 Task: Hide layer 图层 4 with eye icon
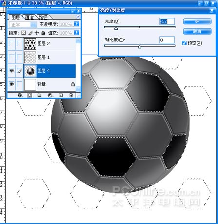[x=12, y=71]
